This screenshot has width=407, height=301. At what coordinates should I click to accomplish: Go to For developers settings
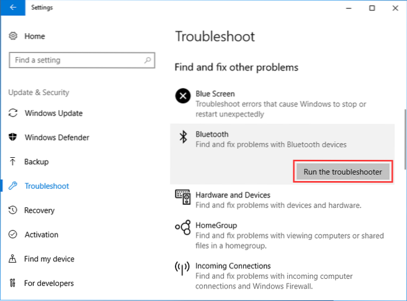49,284
